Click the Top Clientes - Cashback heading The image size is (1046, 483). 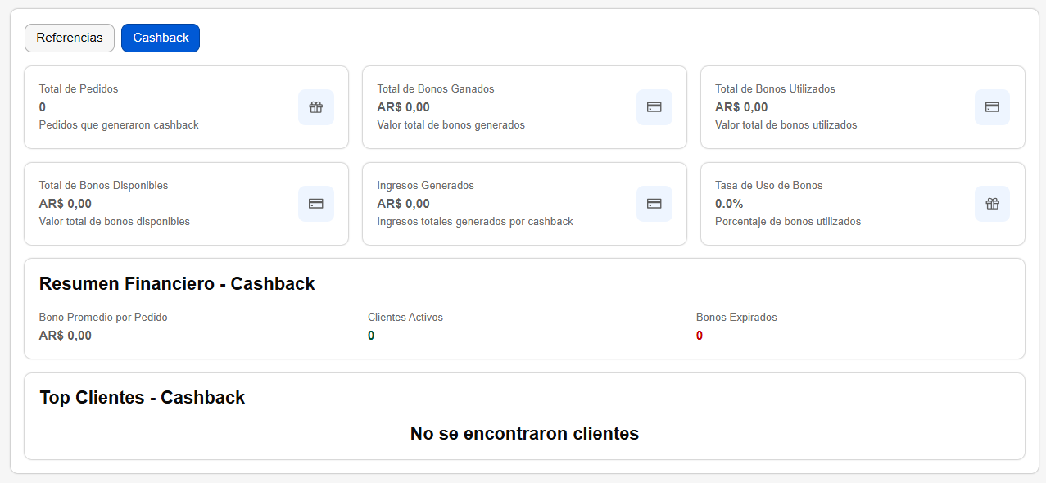(x=143, y=398)
